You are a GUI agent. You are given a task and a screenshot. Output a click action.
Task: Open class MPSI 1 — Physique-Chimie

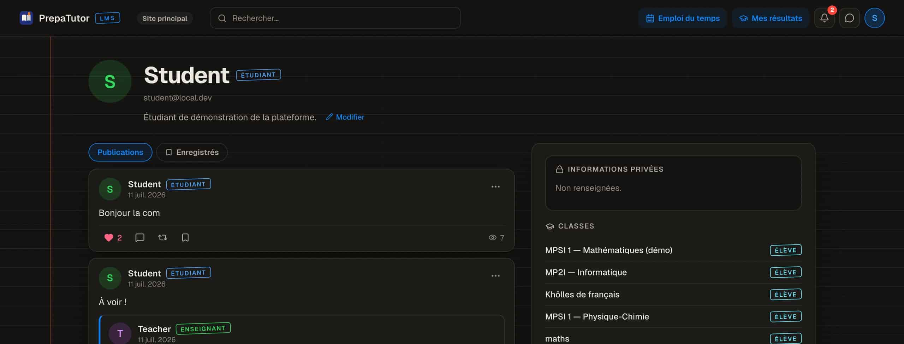pos(673,316)
